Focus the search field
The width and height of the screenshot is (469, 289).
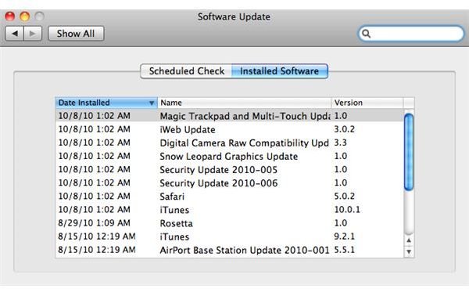coord(411,33)
